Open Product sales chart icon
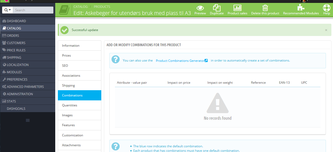The width and height of the screenshot is (333, 152). [237, 8]
